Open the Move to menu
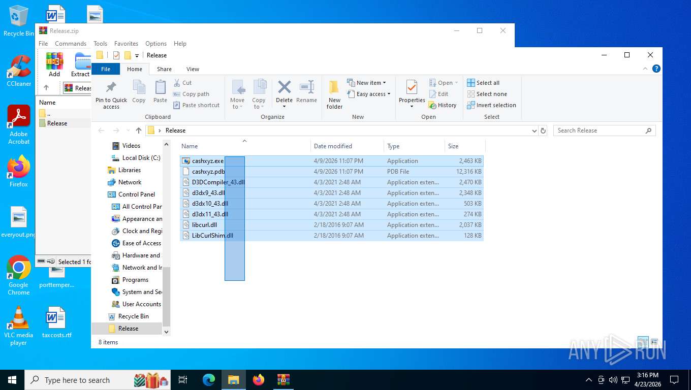The height and width of the screenshot is (390, 691). (x=237, y=94)
